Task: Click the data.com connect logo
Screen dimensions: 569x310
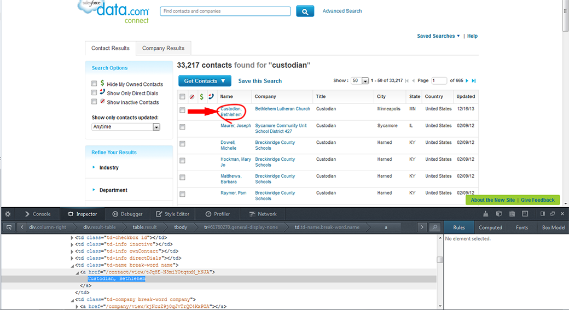Action: click(x=114, y=11)
